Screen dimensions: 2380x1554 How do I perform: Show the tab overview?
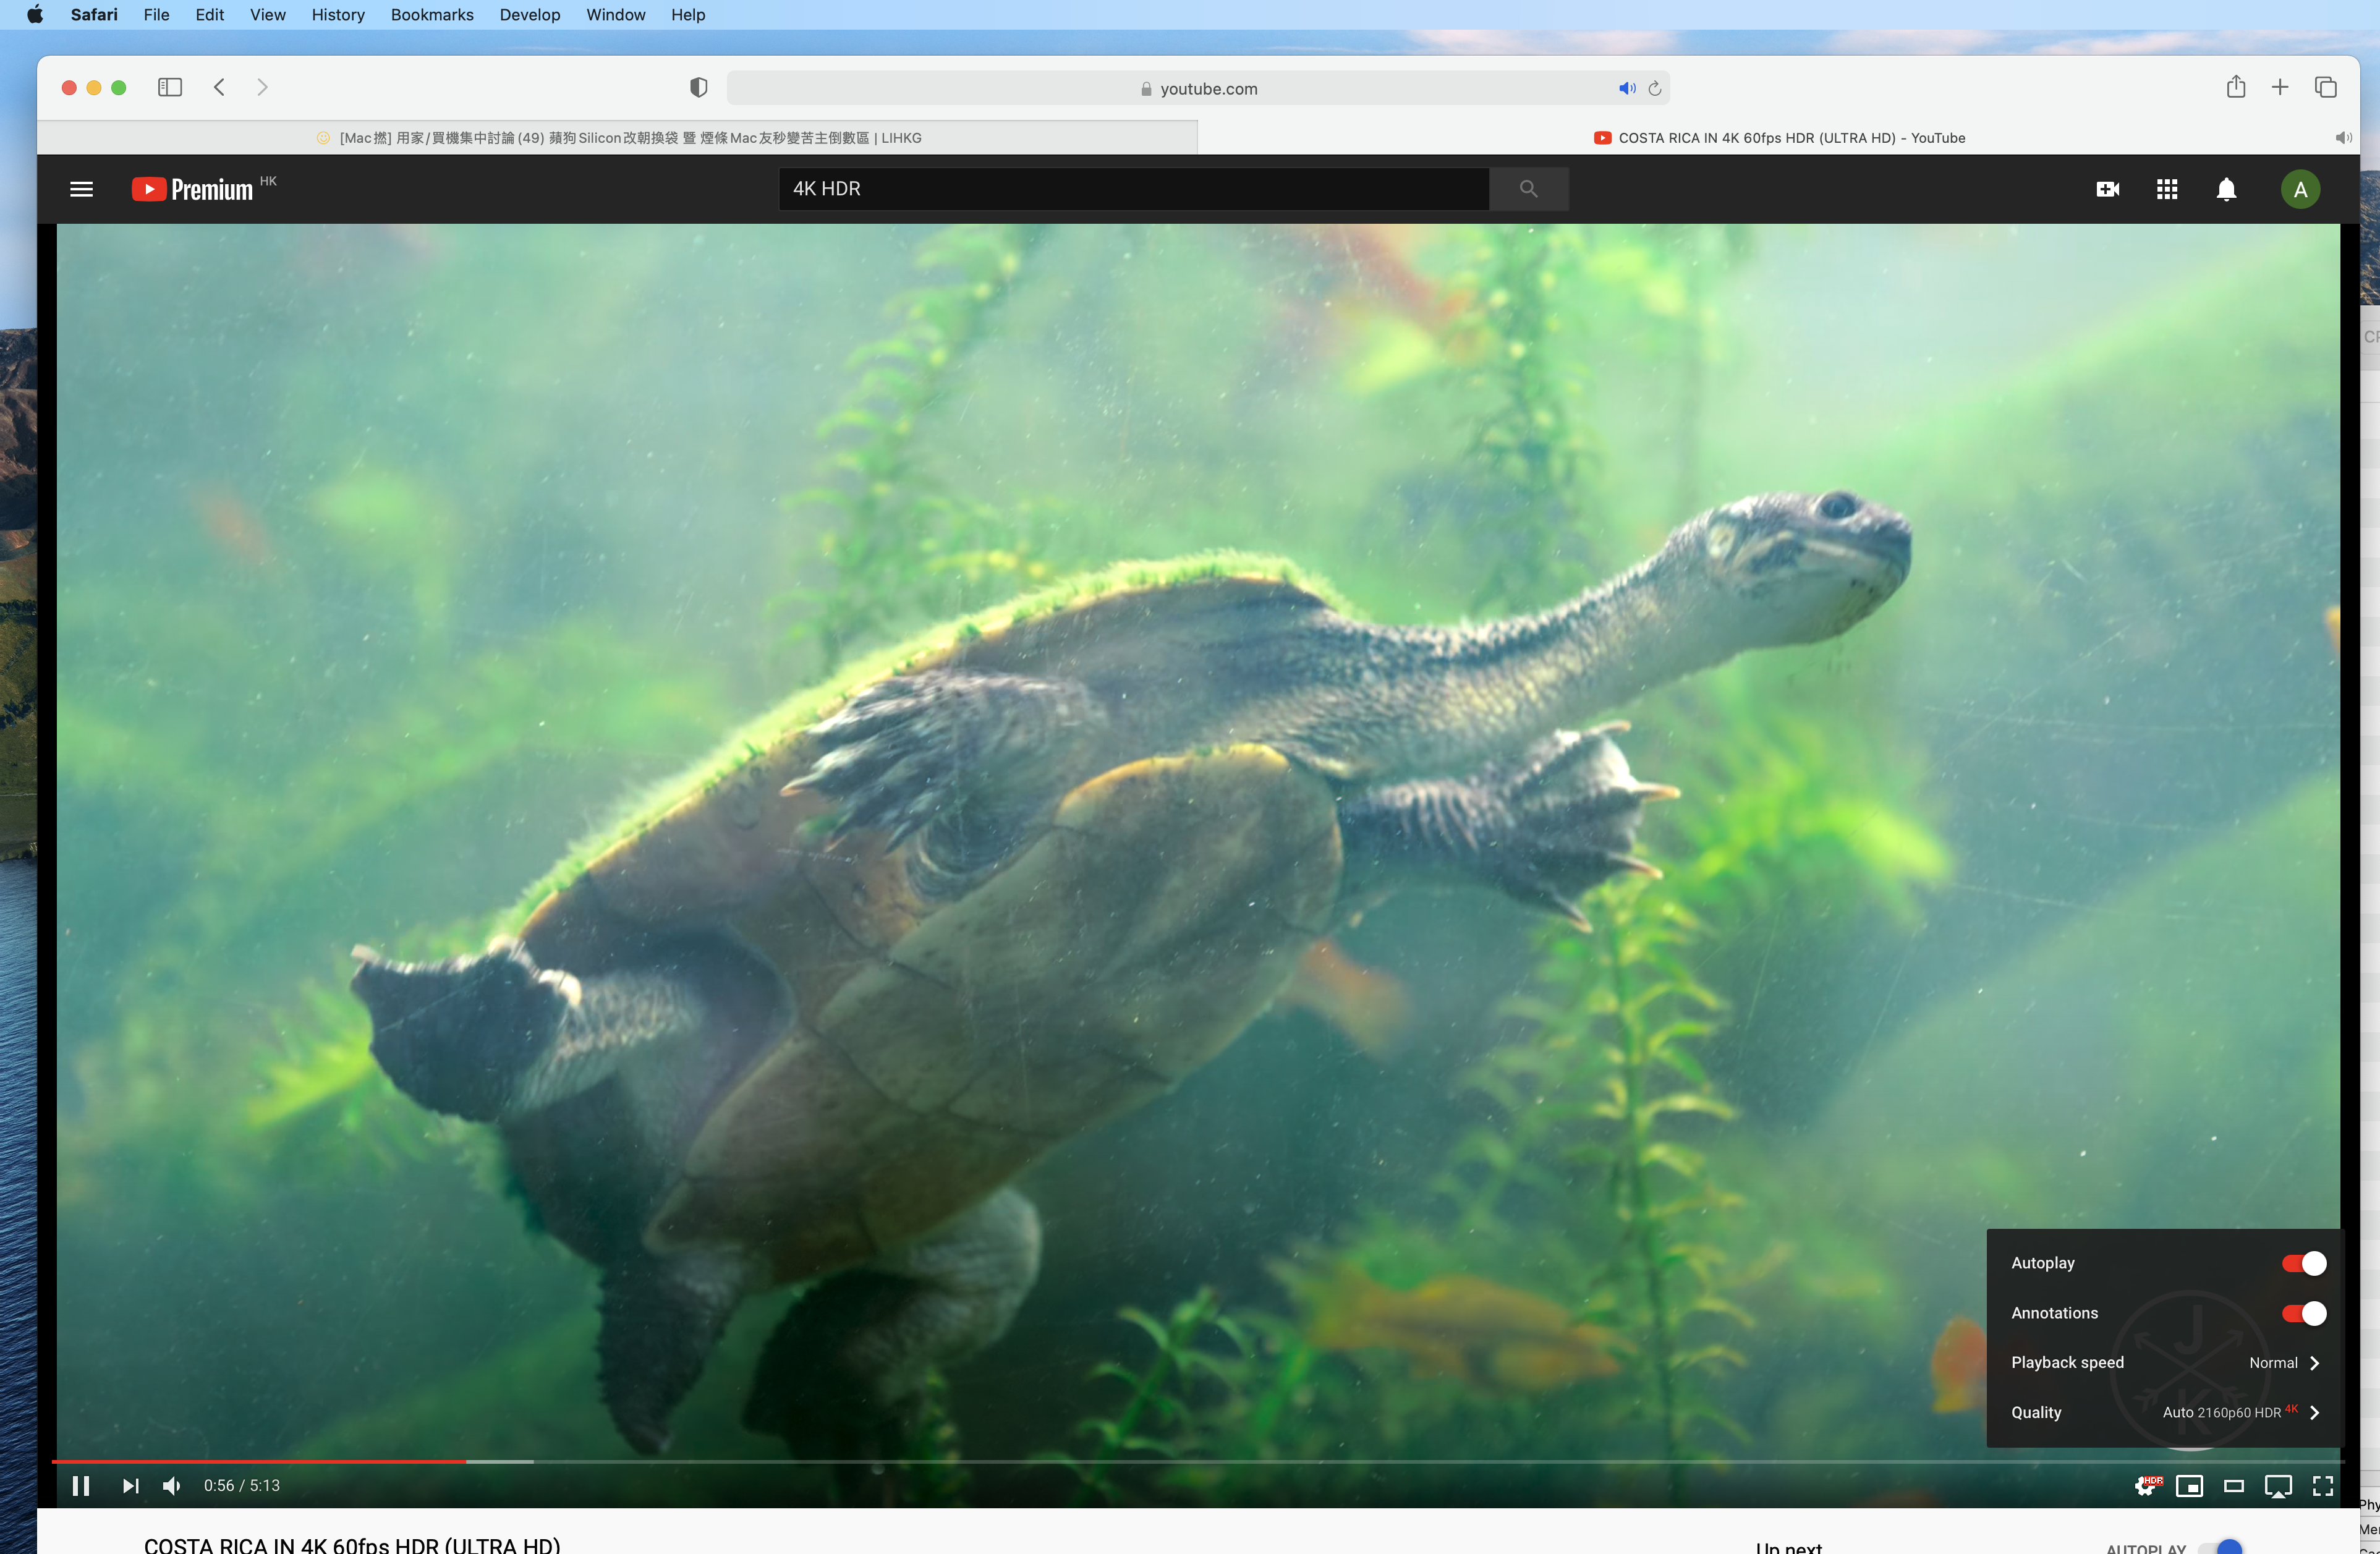[x=2325, y=87]
